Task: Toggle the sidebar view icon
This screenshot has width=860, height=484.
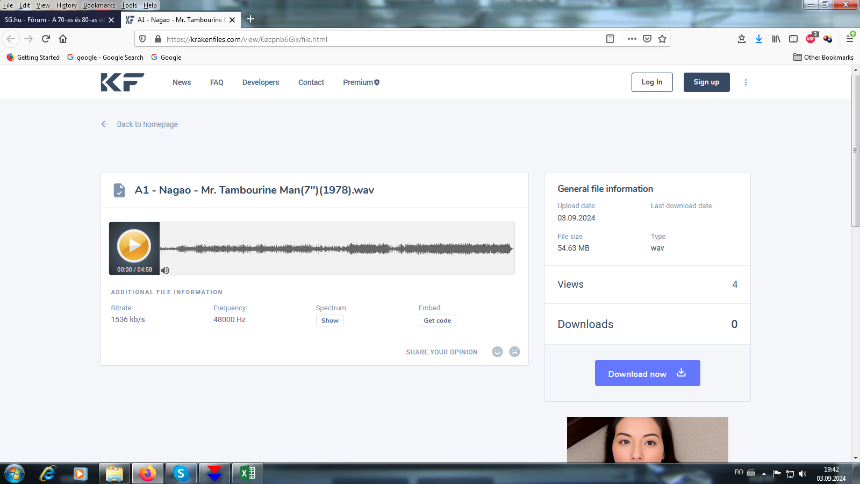Action: pos(793,39)
